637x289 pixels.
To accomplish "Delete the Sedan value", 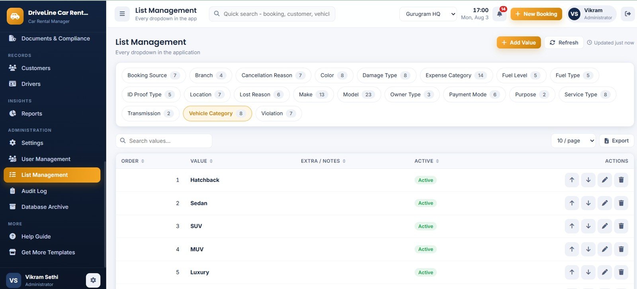I will pos(621,203).
